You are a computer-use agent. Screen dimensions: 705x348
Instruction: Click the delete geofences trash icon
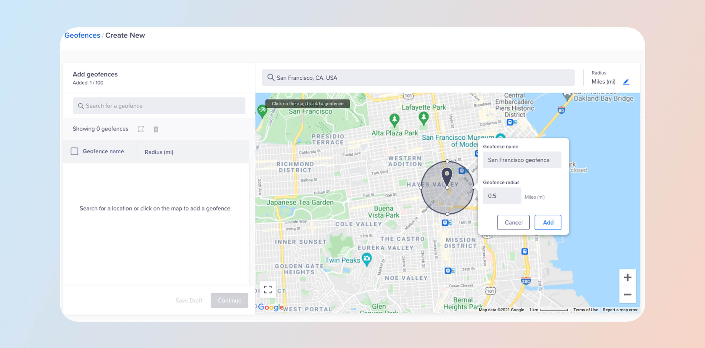pos(156,129)
